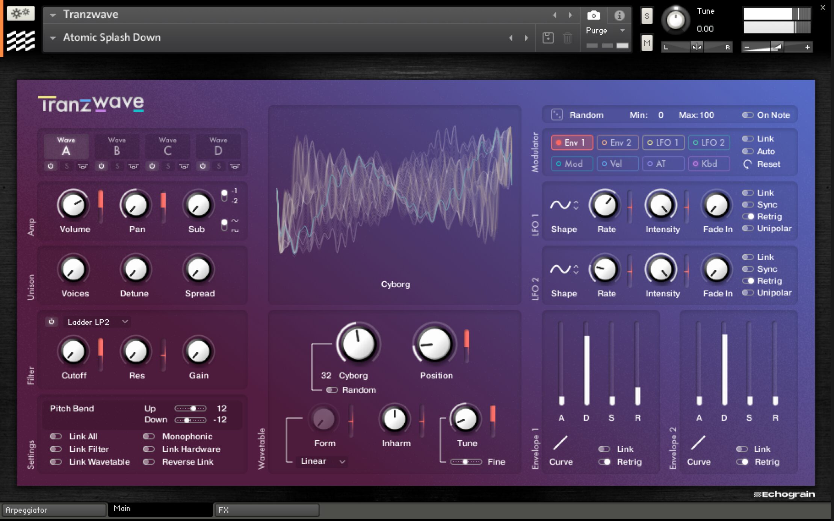Viewport: 834px width, 521px height.
Task: Enable the Monophonic toggle
Action: tap(149, 436)
